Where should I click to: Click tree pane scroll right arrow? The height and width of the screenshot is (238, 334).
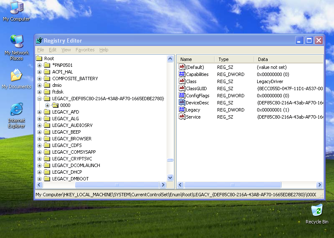pyautogui.click(x=163, y=185)
